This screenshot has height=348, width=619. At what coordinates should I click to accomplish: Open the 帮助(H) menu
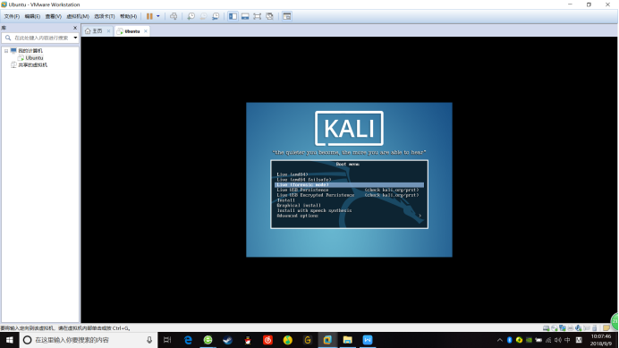coord(128,16)
